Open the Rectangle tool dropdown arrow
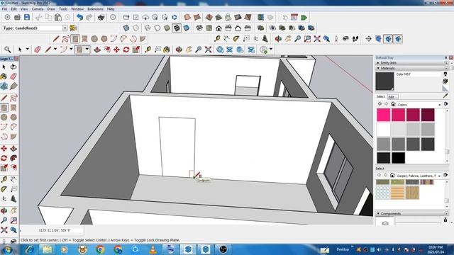The height and width of the screenshot is (255, 454). [87, 50]
